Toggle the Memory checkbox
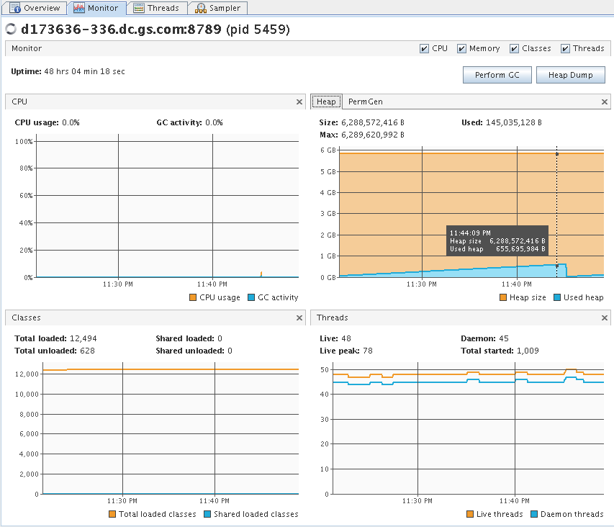 [461, 49]
